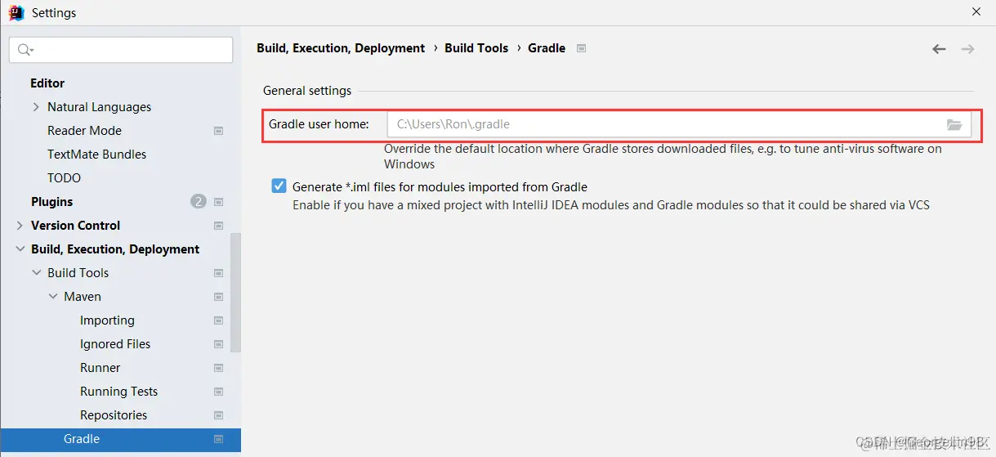Click the folder browse icon for Gradle home

pyautogui.click(x=954, y=125)
